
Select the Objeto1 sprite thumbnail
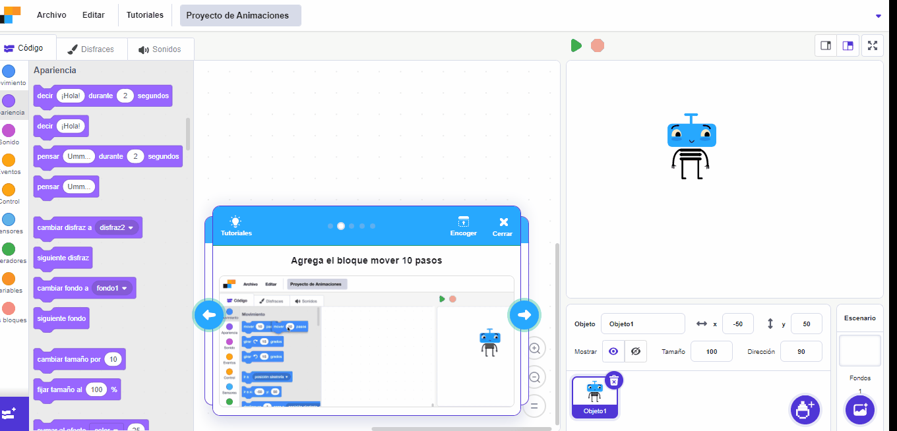595,397
